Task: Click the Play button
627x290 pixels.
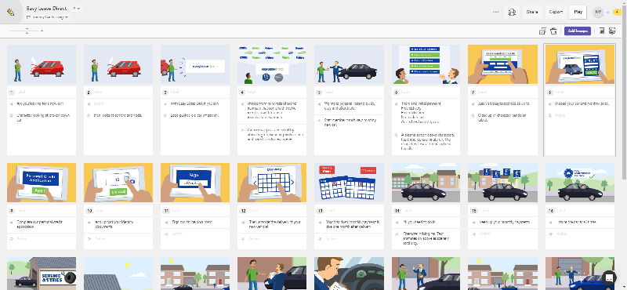Action: [x=578, y=12]
